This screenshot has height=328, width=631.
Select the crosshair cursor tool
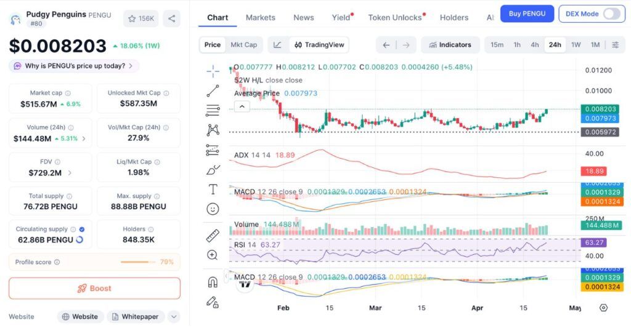tap(213, 71)
